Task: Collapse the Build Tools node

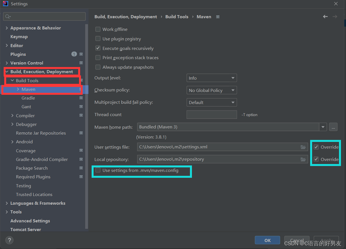Action: coord(12,80)
